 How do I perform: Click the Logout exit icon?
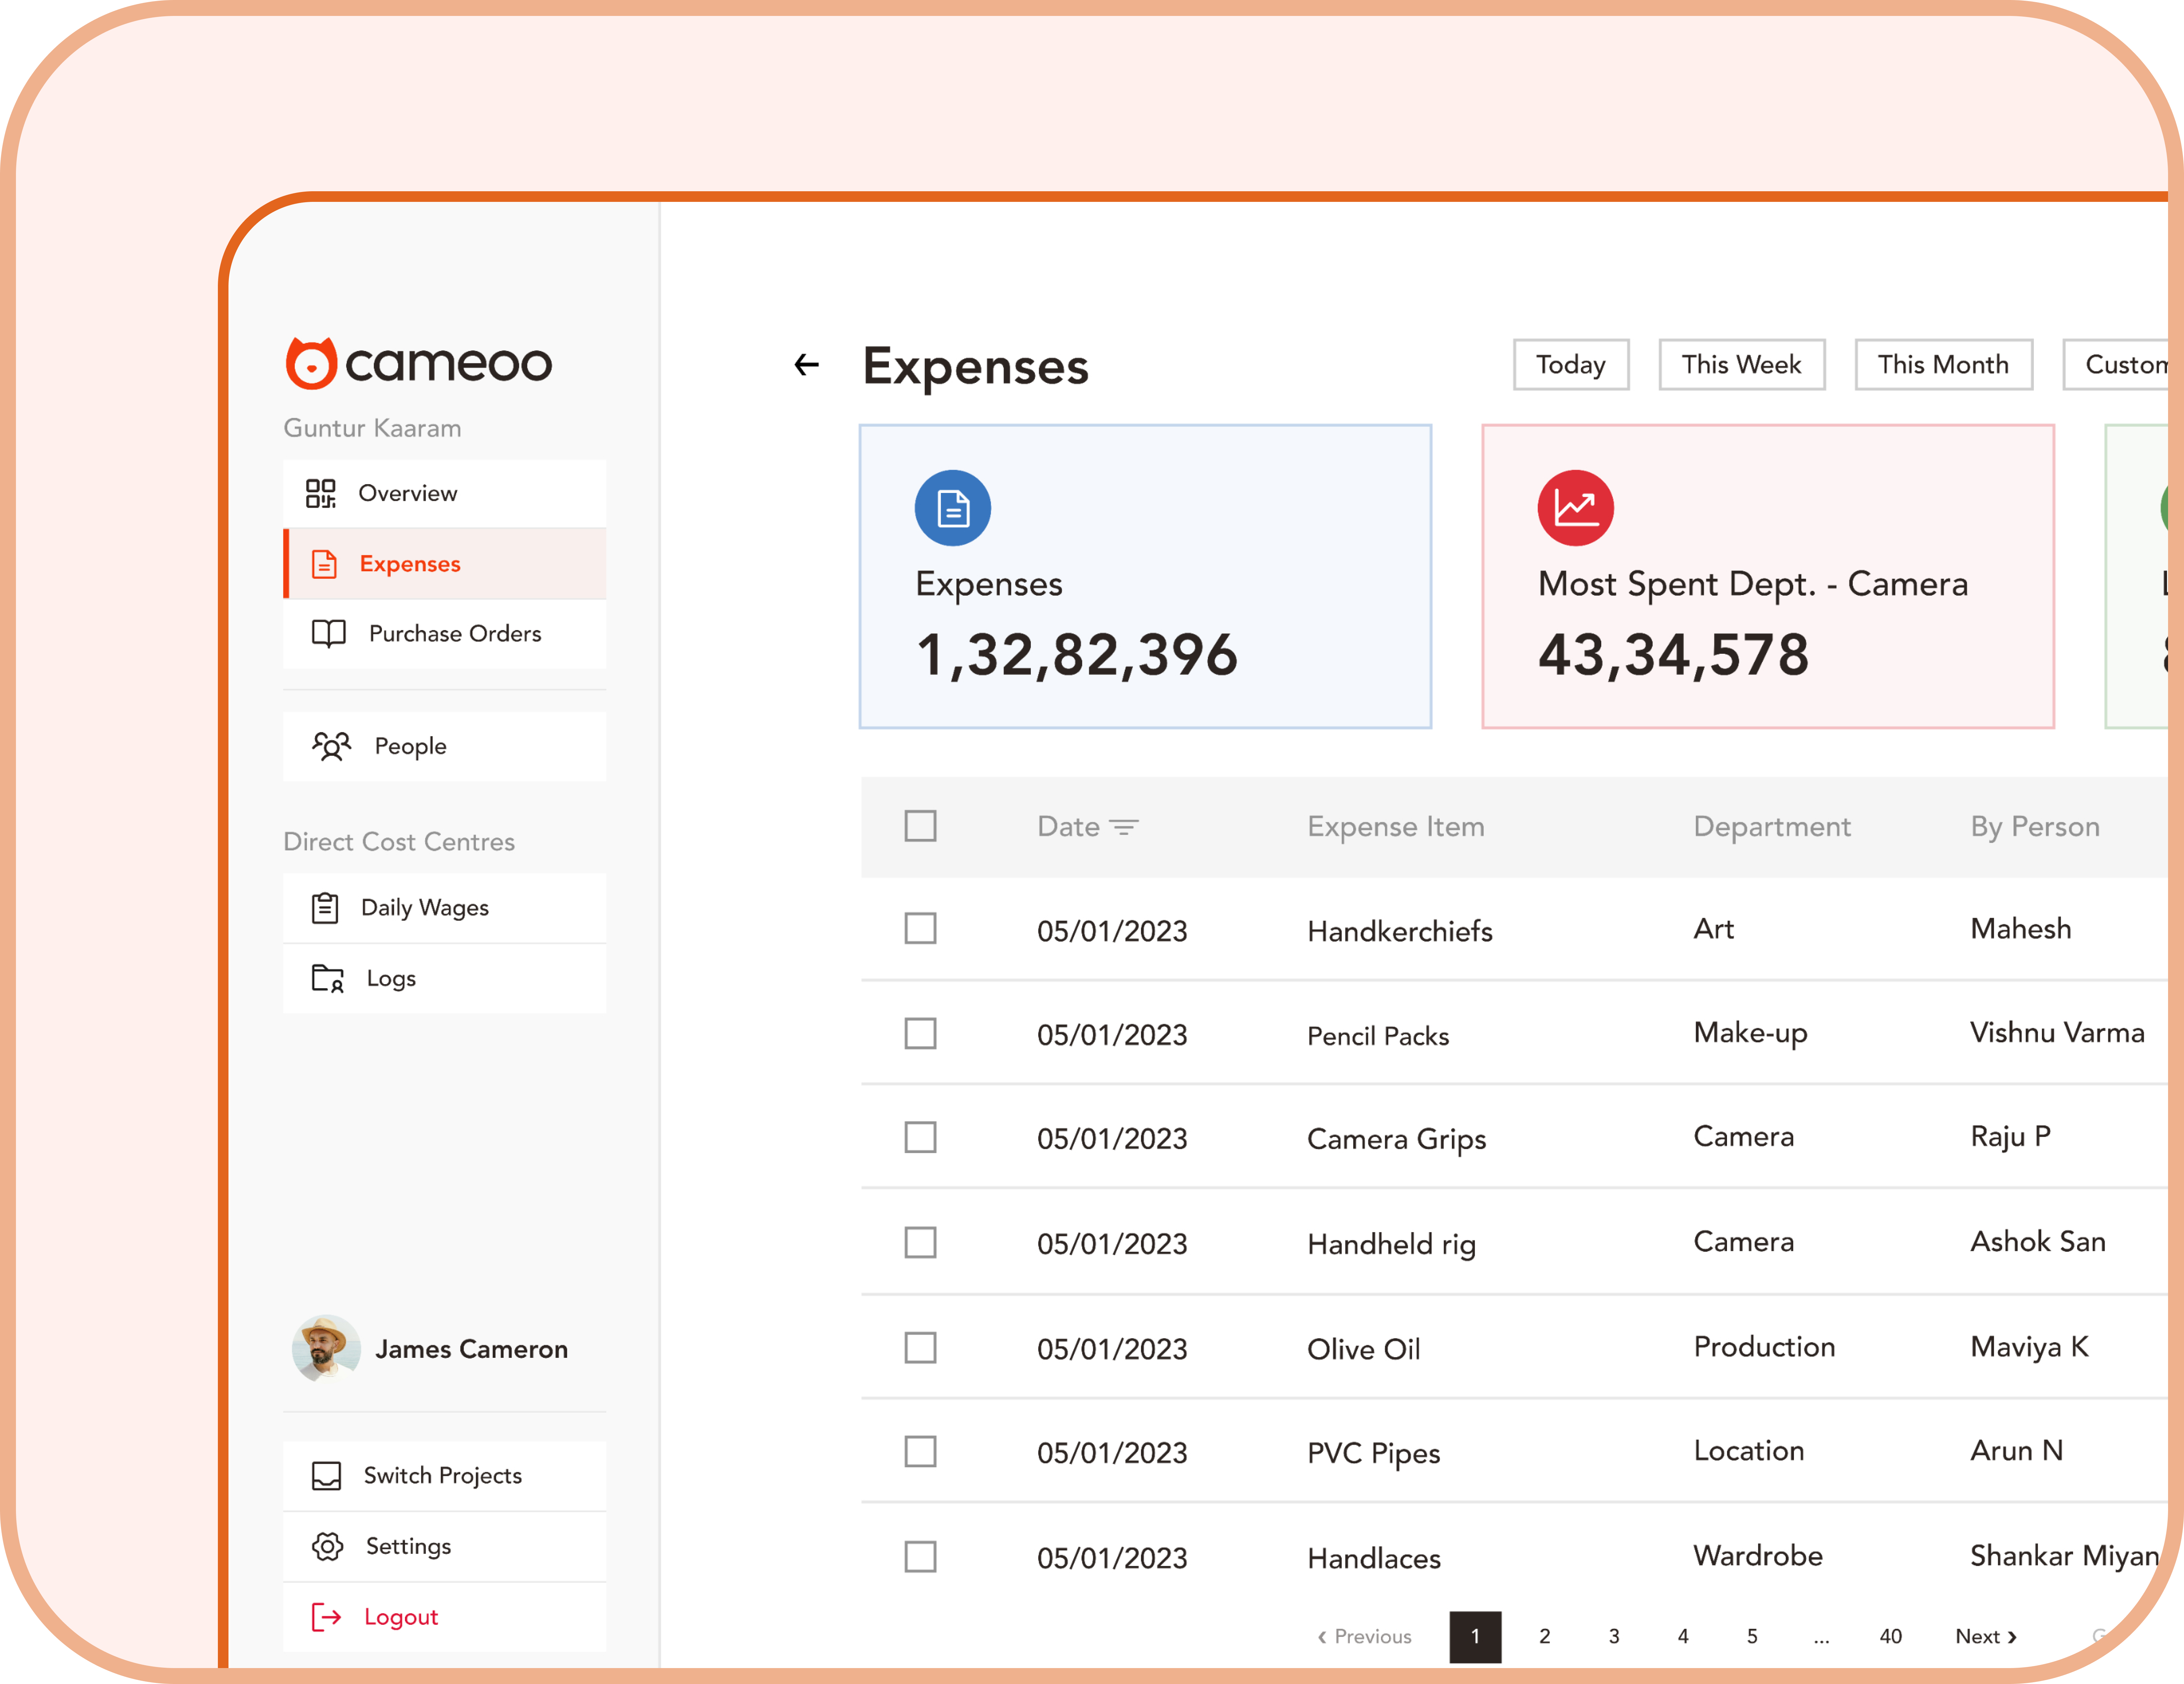click(326, 1617)
